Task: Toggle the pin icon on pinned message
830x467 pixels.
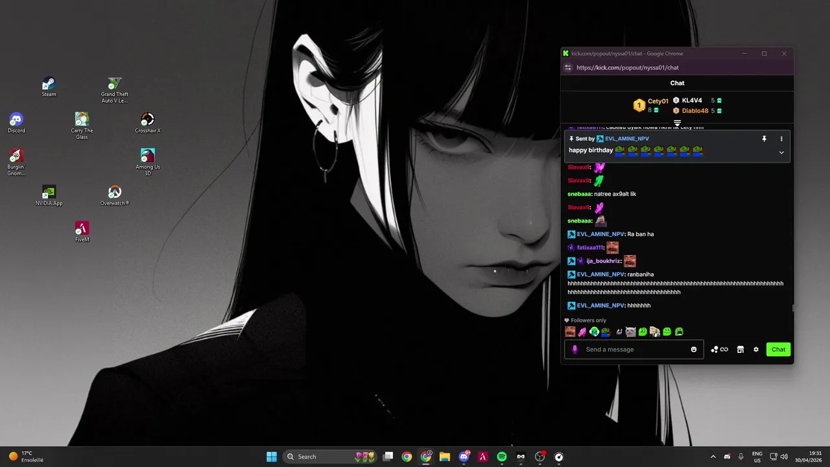Action: [764, 139]
